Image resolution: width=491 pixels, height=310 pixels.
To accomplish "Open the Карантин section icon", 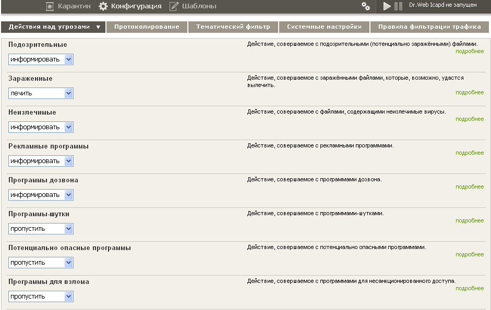I will (50, 6).
